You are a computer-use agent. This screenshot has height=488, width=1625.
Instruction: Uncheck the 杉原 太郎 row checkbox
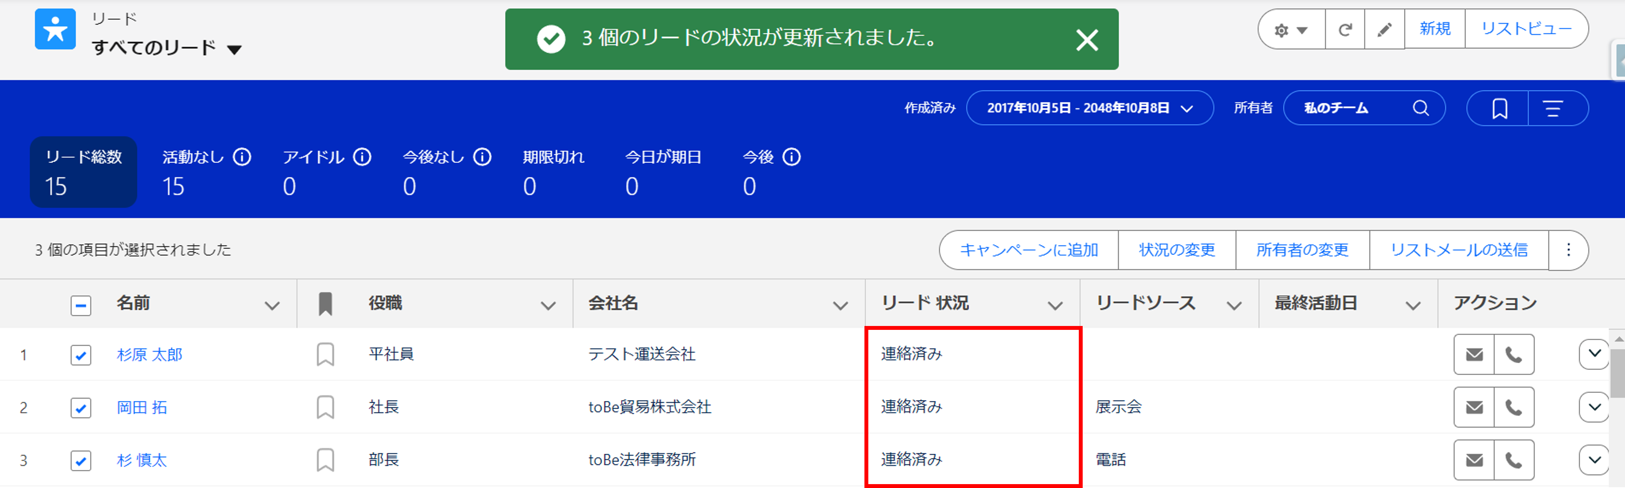coord(81,355)
